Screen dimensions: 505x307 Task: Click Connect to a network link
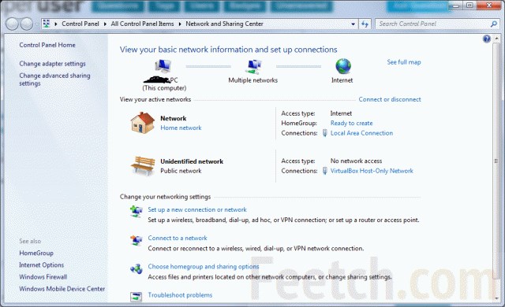pyautogui.click(x=178, y=238)
